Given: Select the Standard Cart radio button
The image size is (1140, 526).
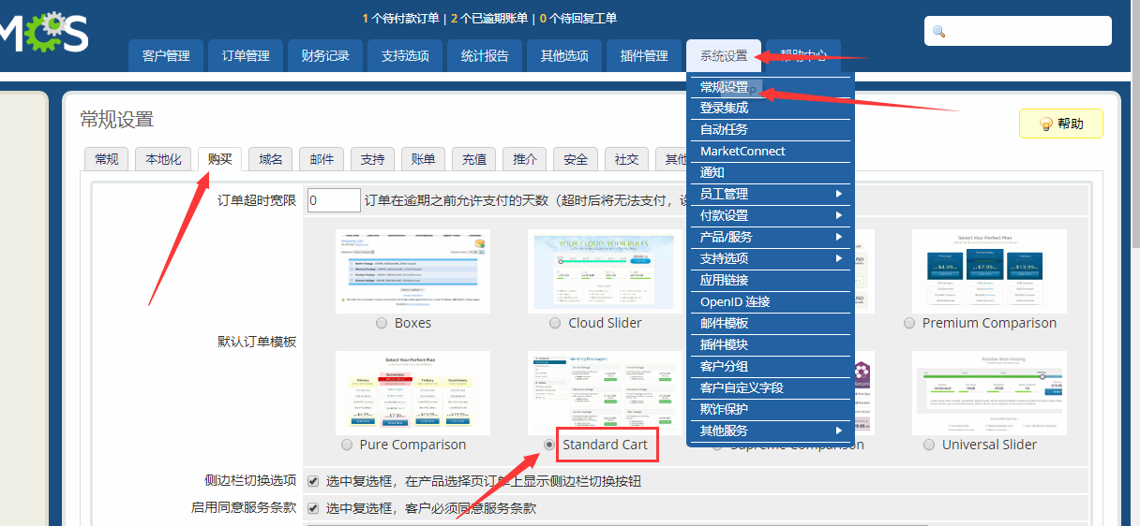Looking at the screenshot, I should 548,445.
